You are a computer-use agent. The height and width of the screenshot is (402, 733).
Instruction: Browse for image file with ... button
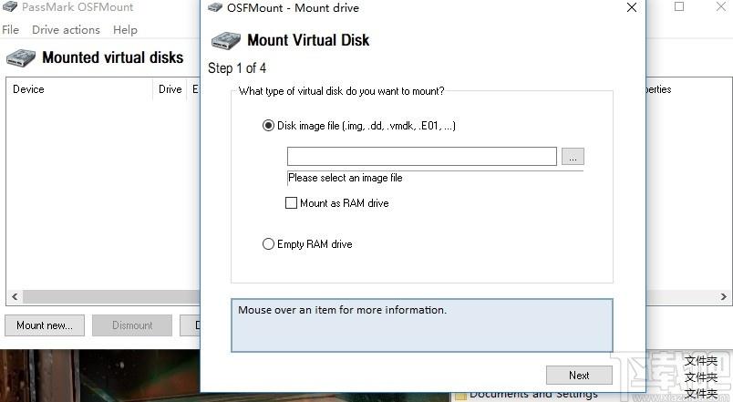coord(573,157)
